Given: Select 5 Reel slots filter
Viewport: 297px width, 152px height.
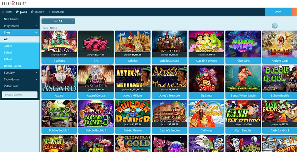Looking at the screenshot, I should (20, 53).
